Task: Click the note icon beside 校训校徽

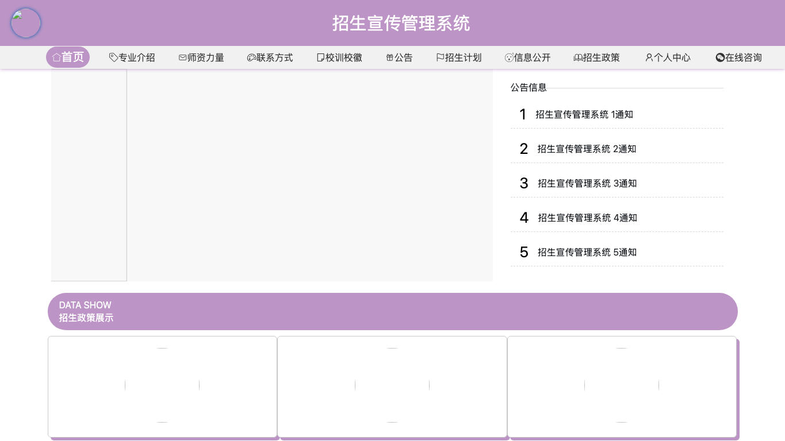Action: (x=321, y=57)
